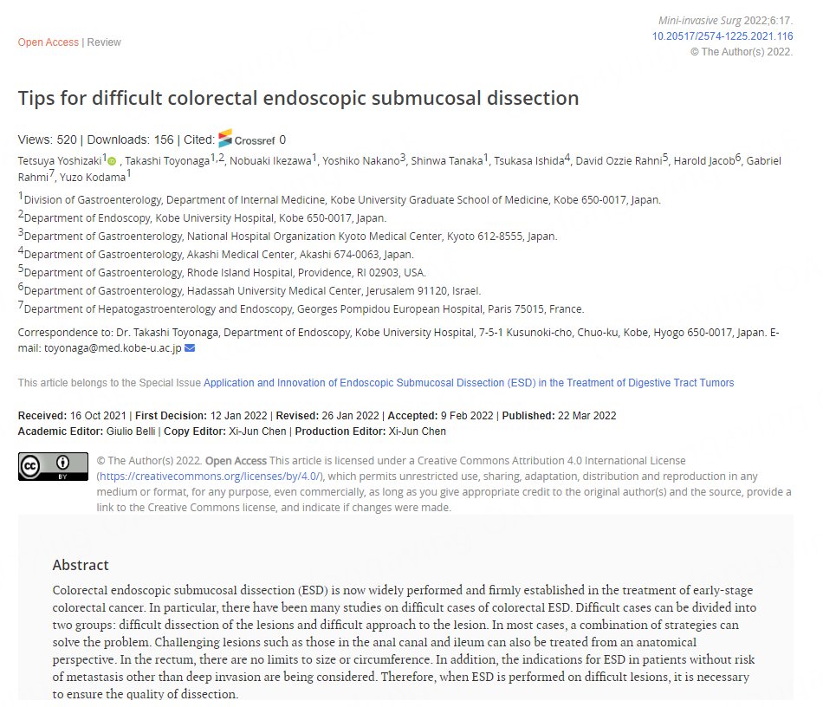
Task: Click author name Takashi Toyonaga
Action: (167, 160)
